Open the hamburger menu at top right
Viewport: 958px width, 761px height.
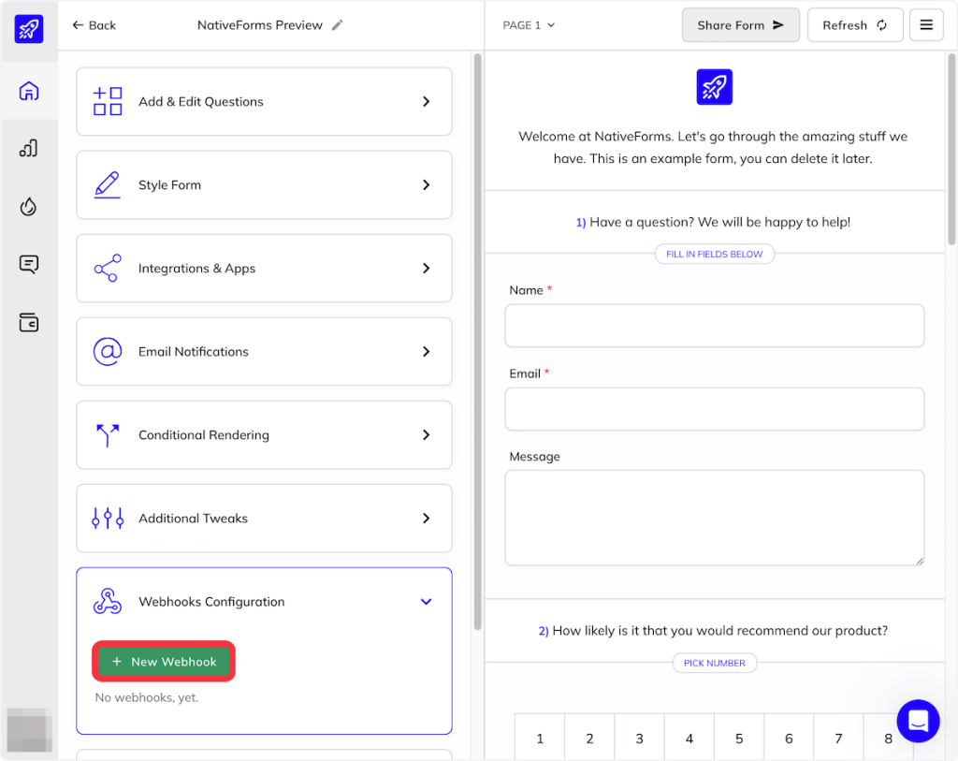click(926, 25)
